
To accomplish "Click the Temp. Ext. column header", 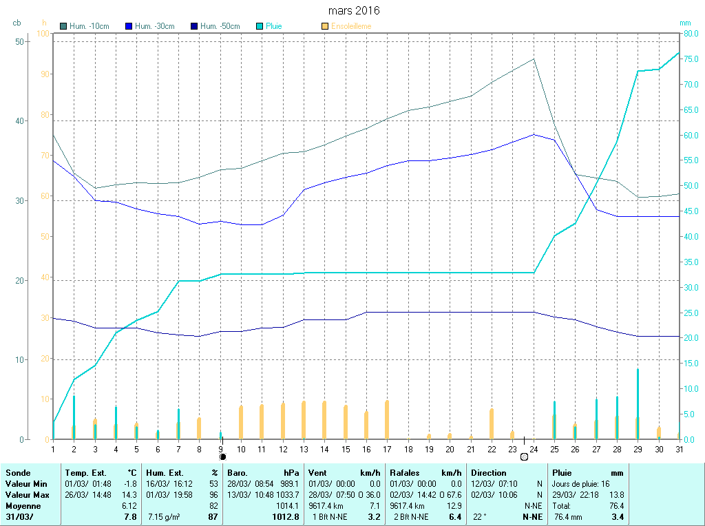I will point(85,473).
